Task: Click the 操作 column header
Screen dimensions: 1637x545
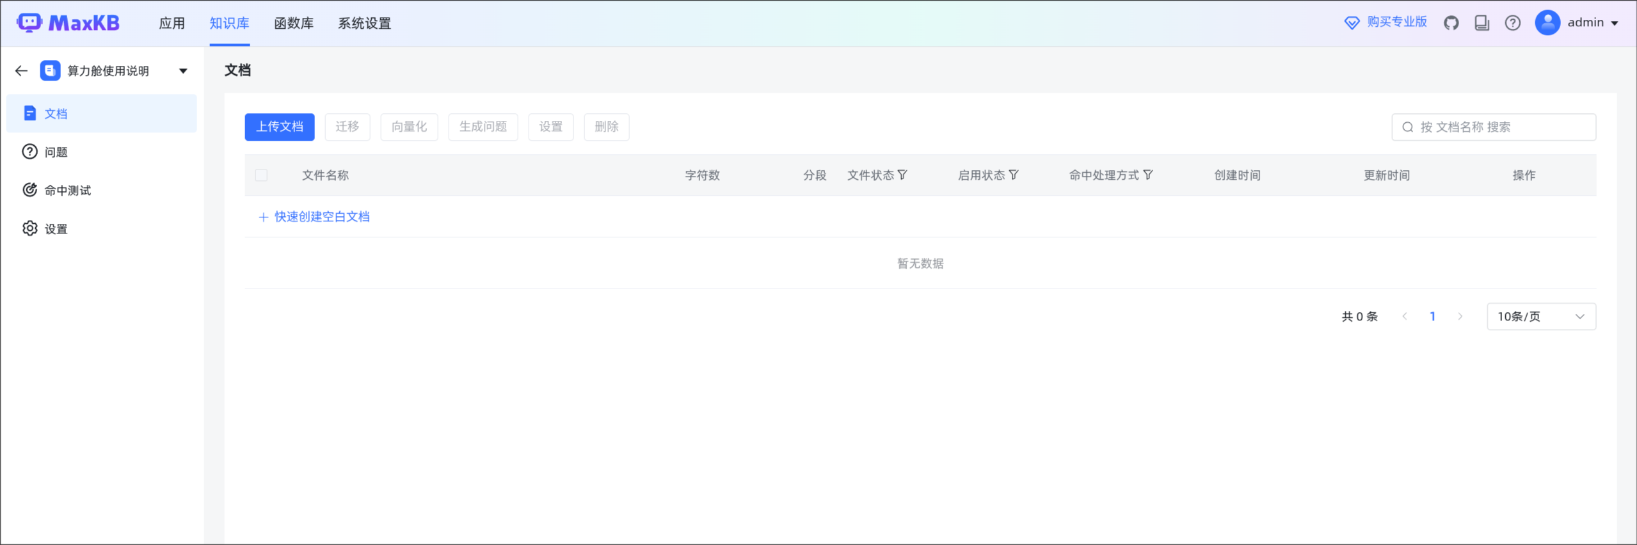Action: point(1524,175)
